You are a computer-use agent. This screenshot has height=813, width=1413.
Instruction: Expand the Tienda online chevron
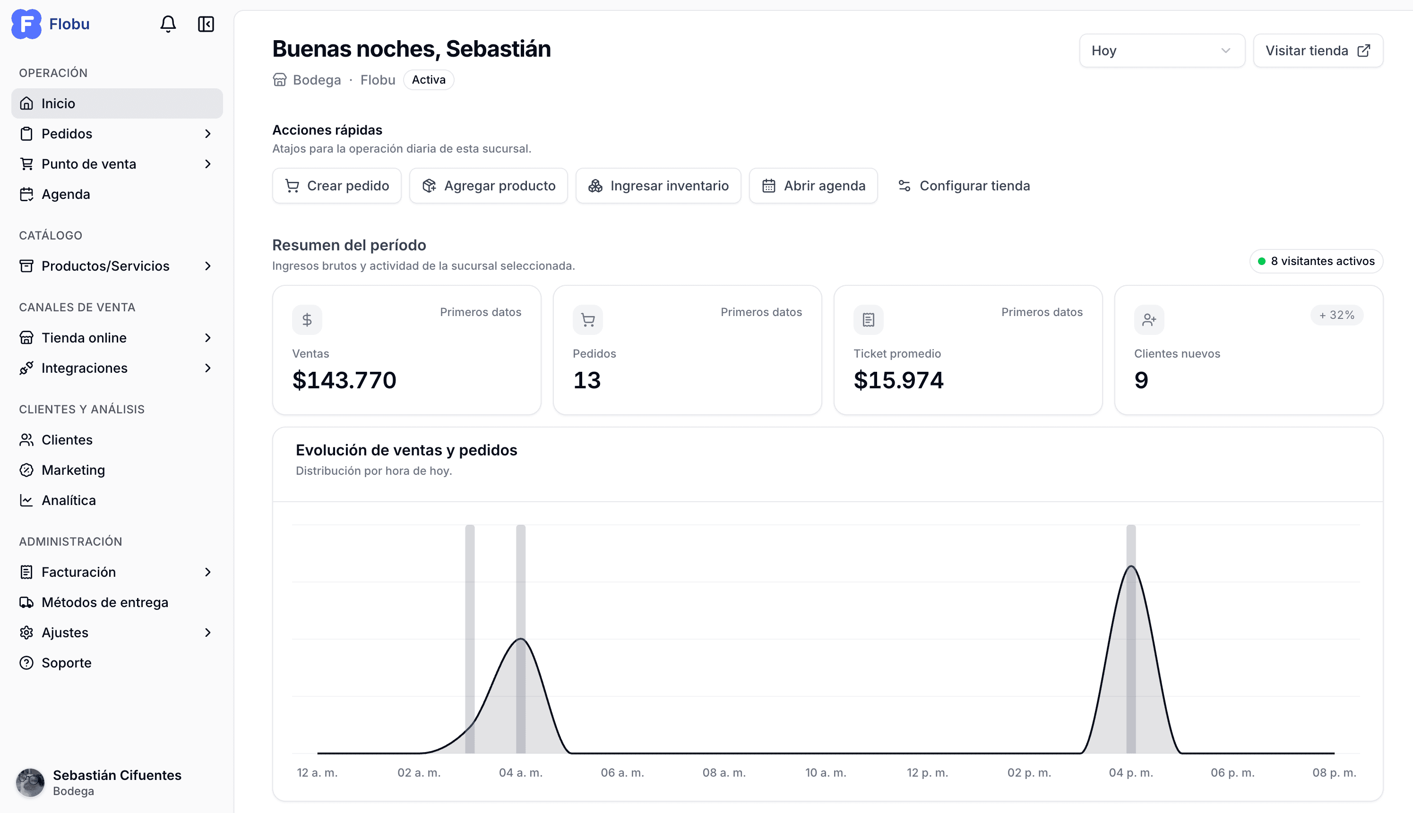(208, 338)
